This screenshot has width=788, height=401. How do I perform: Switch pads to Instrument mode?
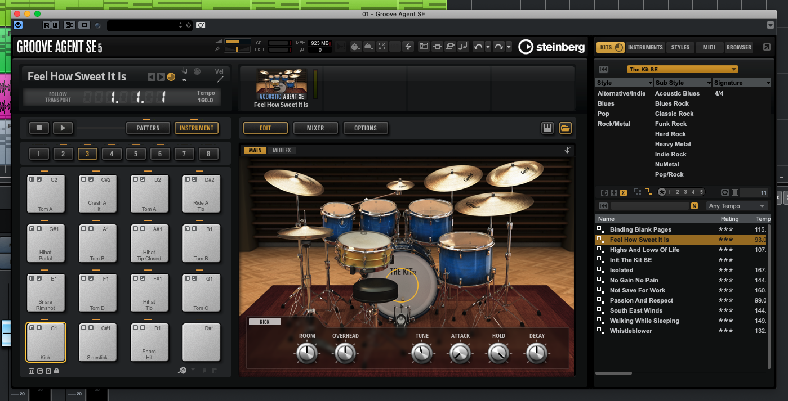[197, 128]
